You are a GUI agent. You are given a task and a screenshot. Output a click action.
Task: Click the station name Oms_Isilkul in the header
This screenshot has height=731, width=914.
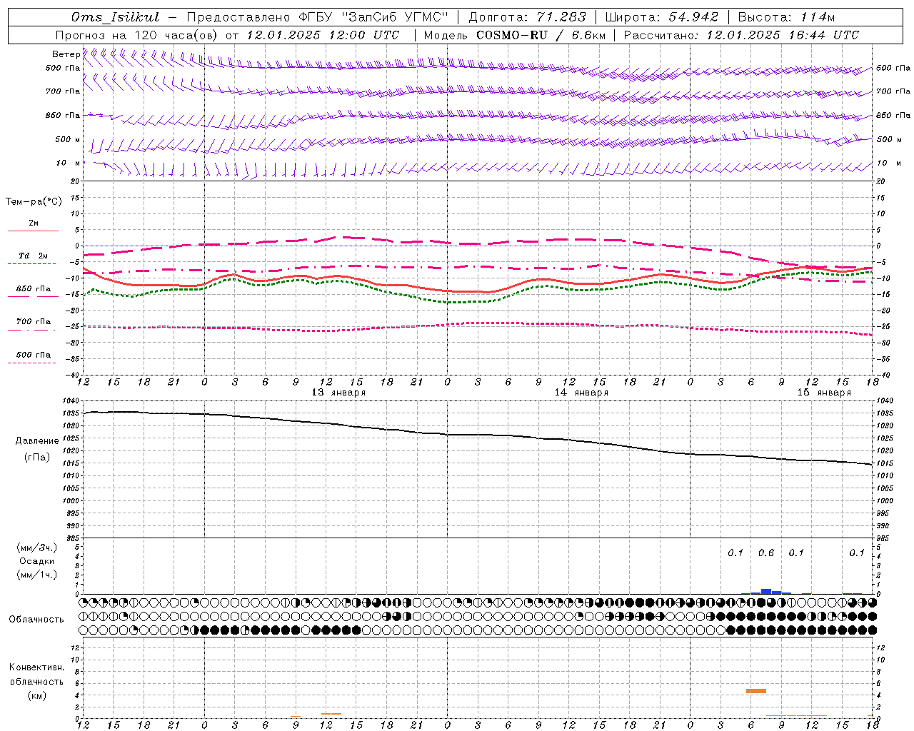[x=115, y=17]
